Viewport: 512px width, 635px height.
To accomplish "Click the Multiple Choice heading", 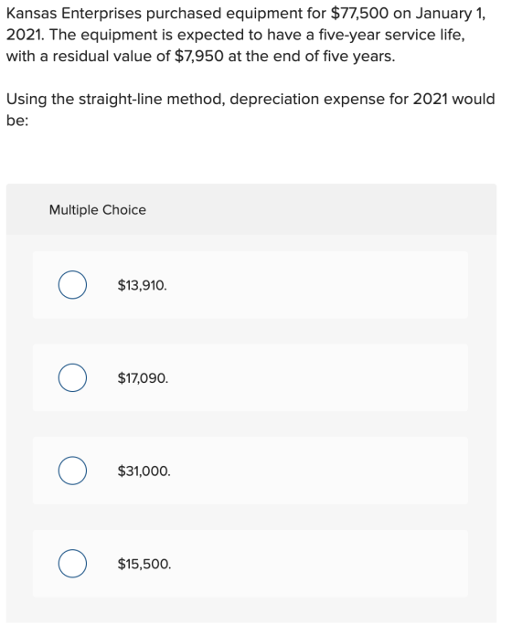I will (98, 210).
